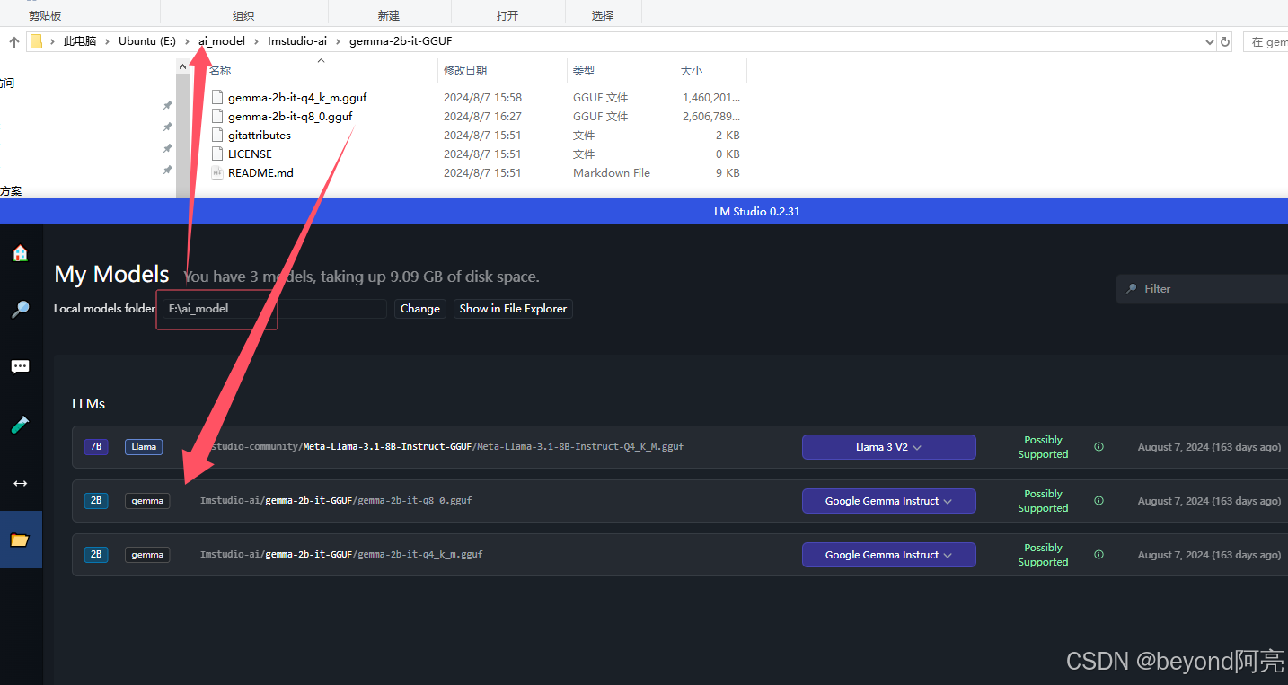
Task: Click the gemma tag on the q4_k_m row
Action: pyautogui.click(x=147, y=555)
